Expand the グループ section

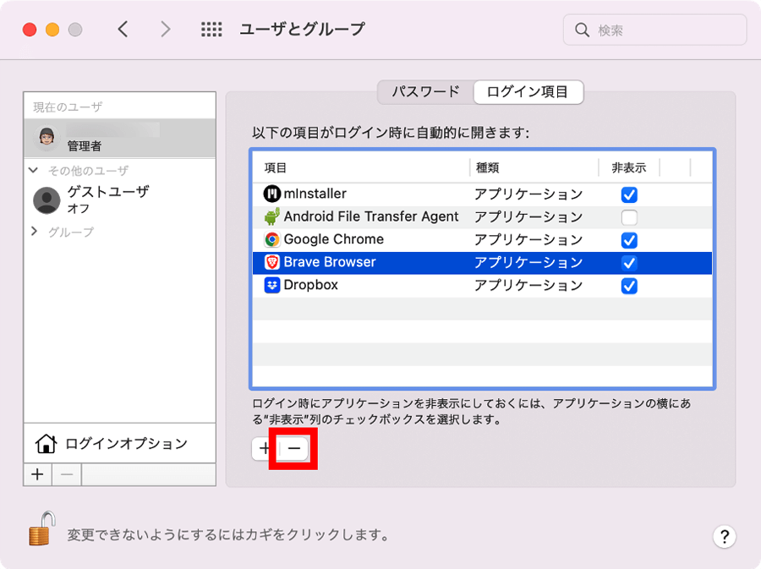34,232
